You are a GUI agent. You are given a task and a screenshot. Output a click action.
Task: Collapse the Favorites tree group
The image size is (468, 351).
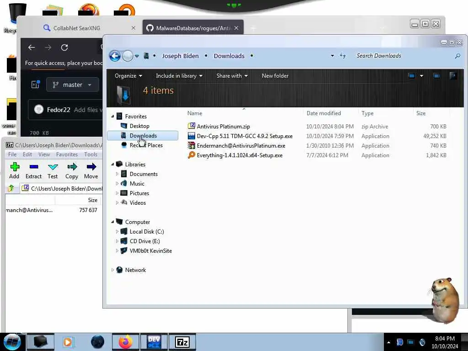click(112, 116)
